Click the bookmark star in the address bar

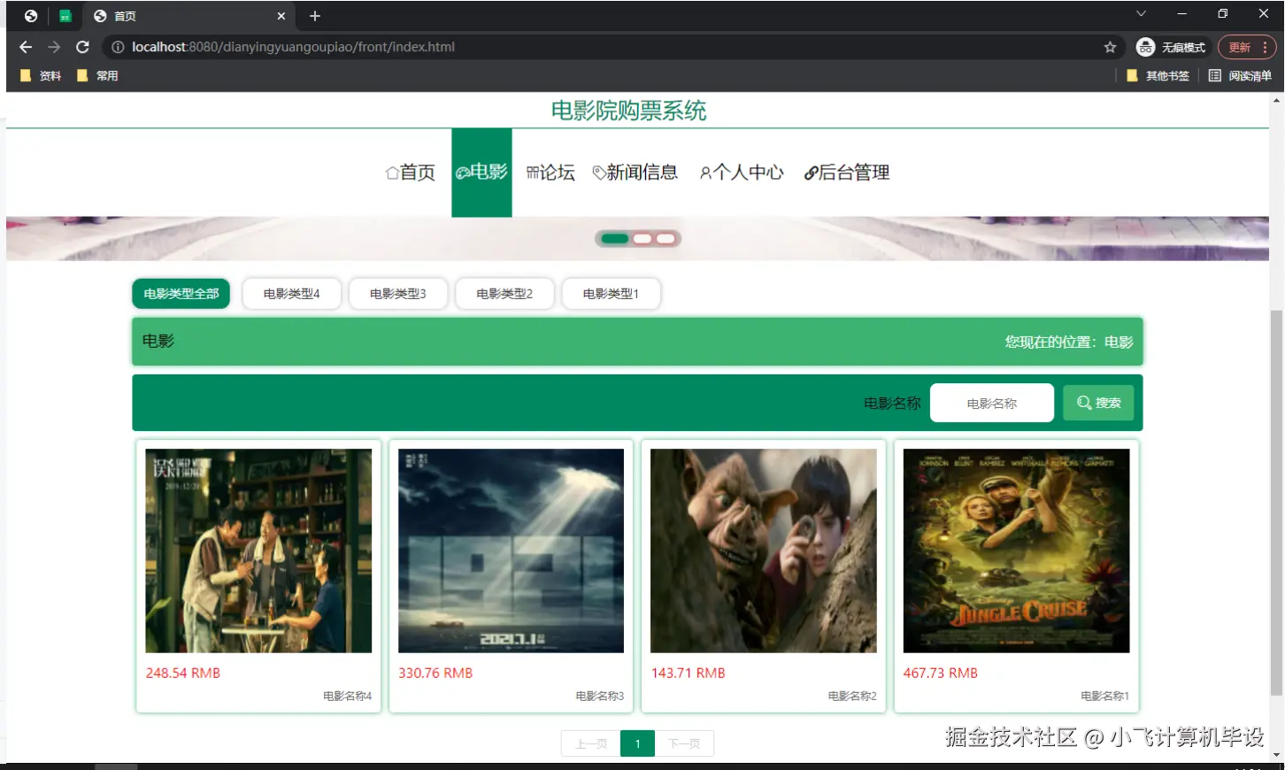point(1109,47)
